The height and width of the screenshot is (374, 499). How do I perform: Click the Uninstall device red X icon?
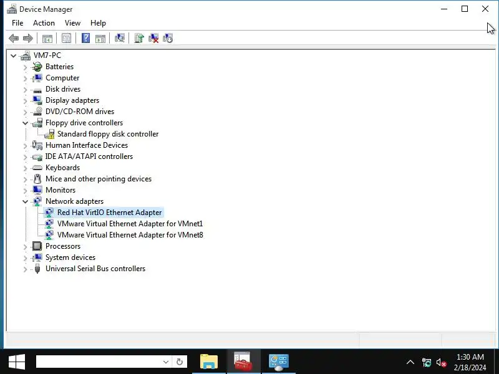point(153,39)
